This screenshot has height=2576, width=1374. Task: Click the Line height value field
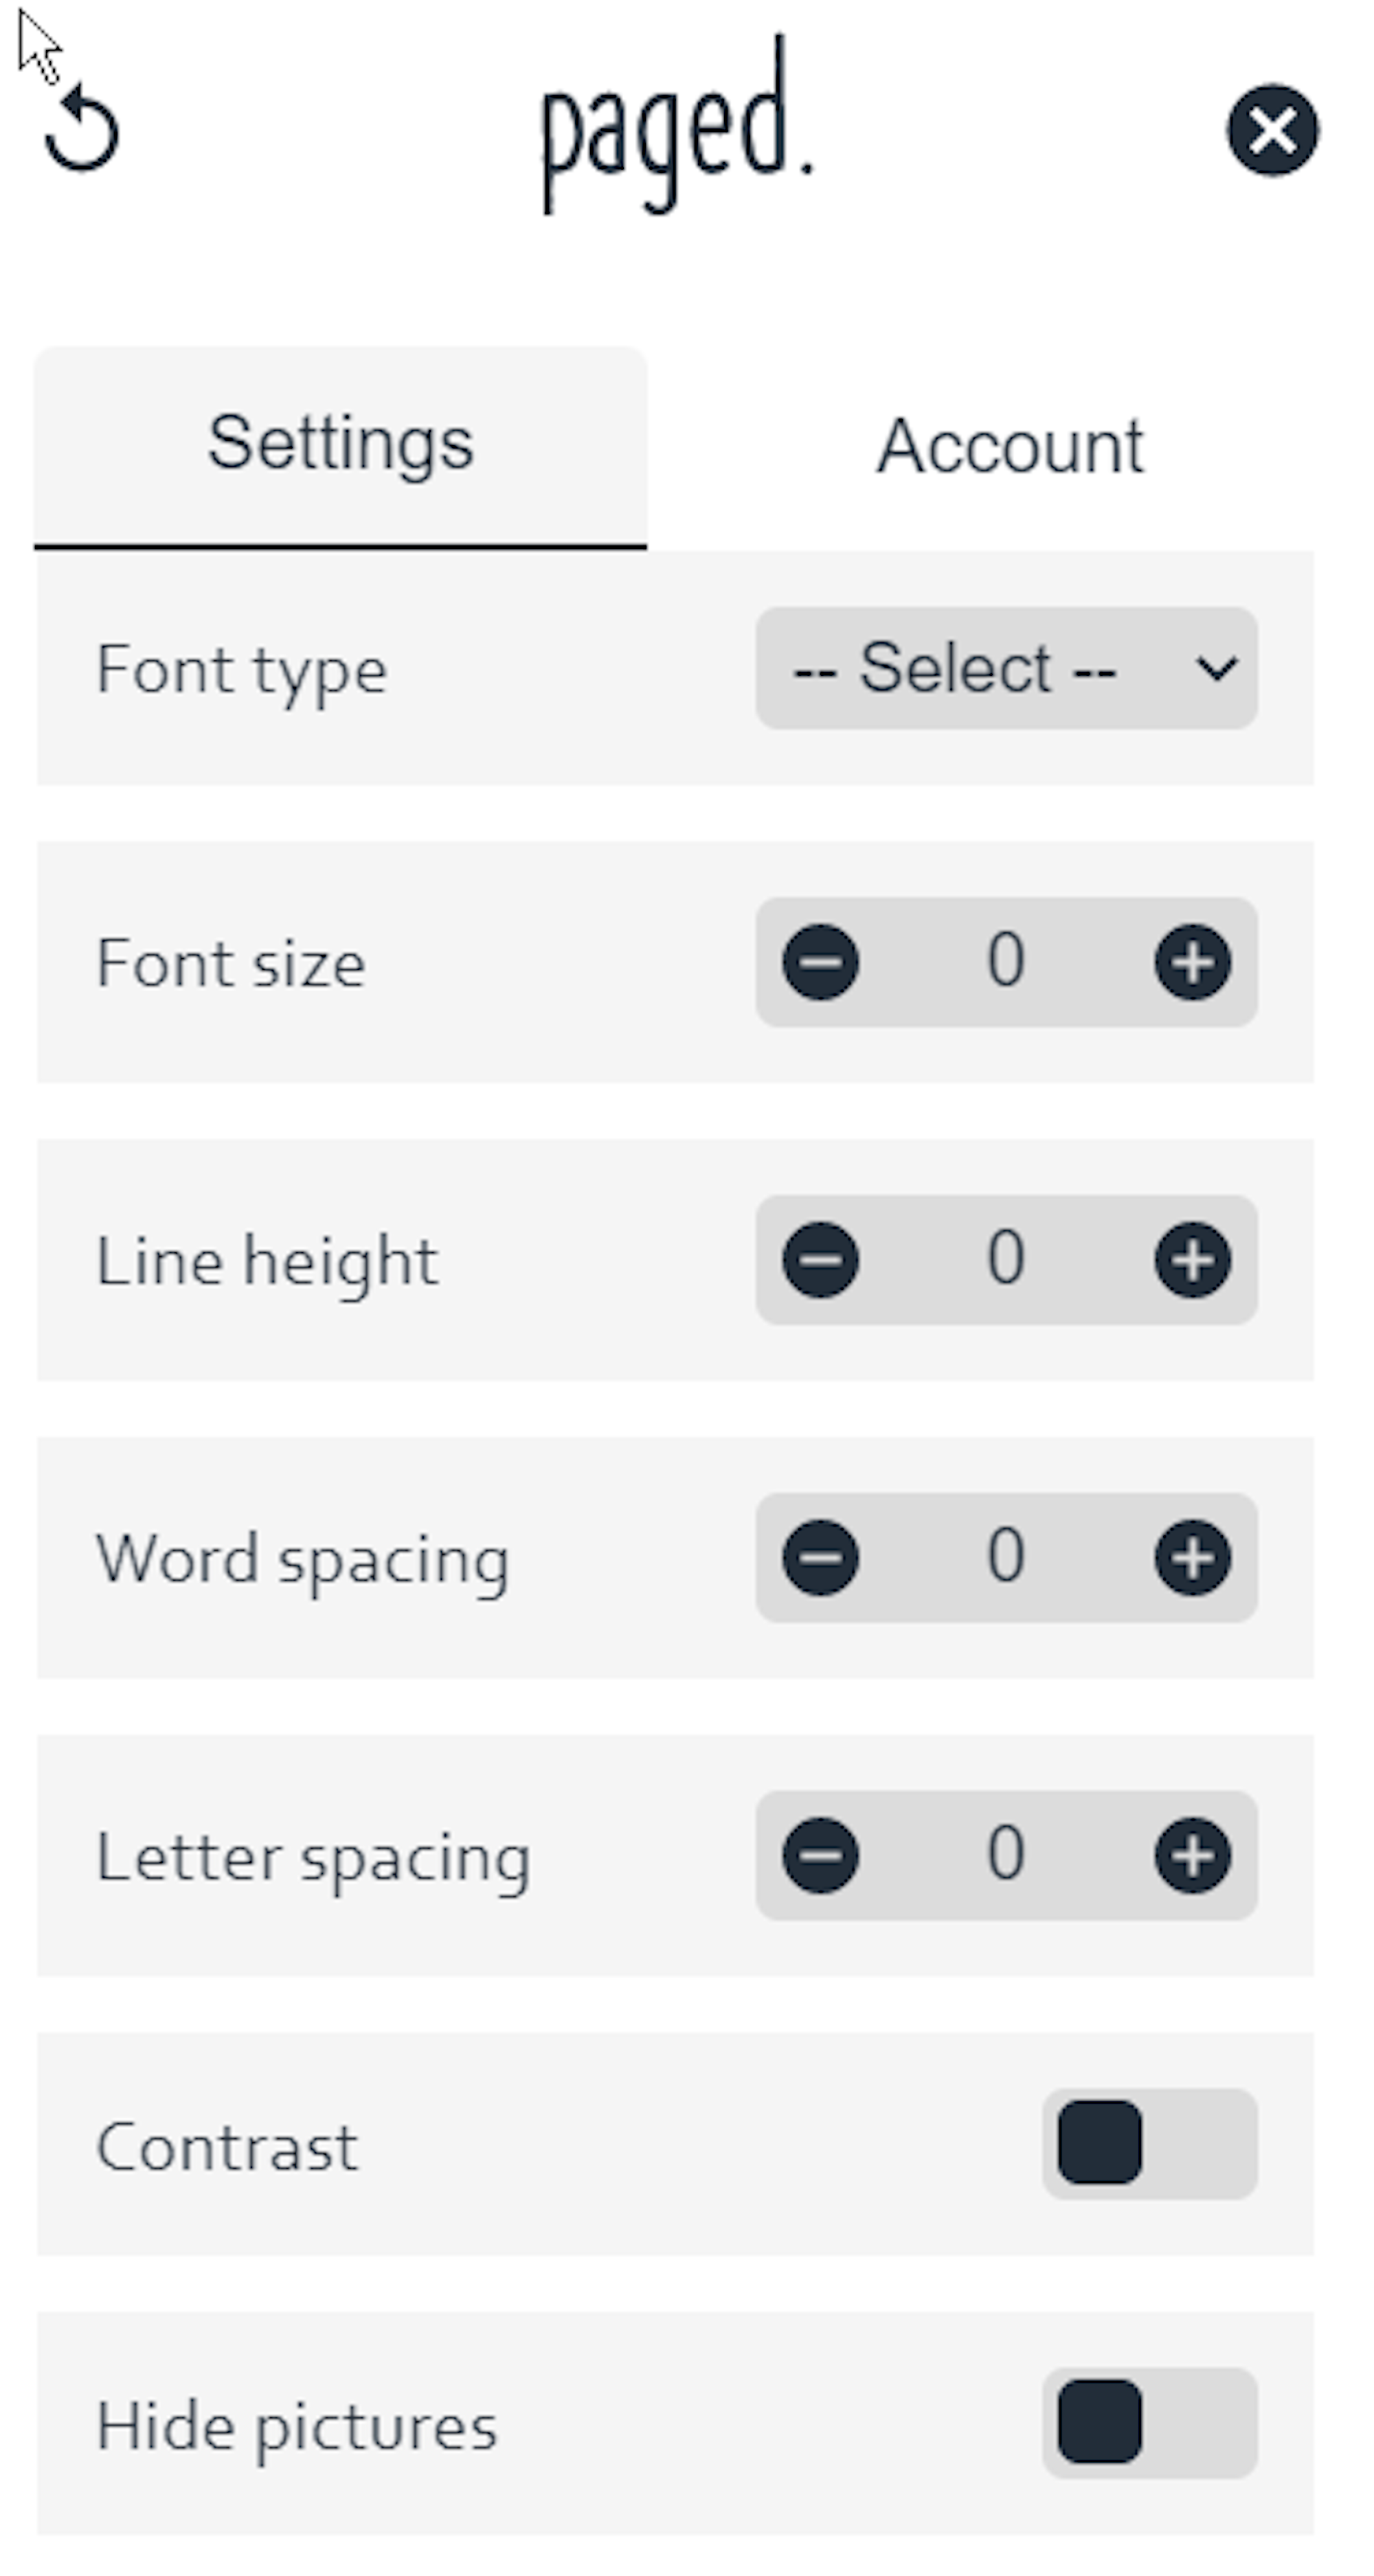click(1006, 1259)
